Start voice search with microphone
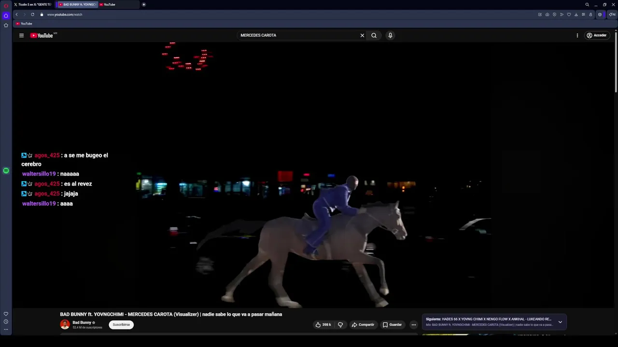 390,35
